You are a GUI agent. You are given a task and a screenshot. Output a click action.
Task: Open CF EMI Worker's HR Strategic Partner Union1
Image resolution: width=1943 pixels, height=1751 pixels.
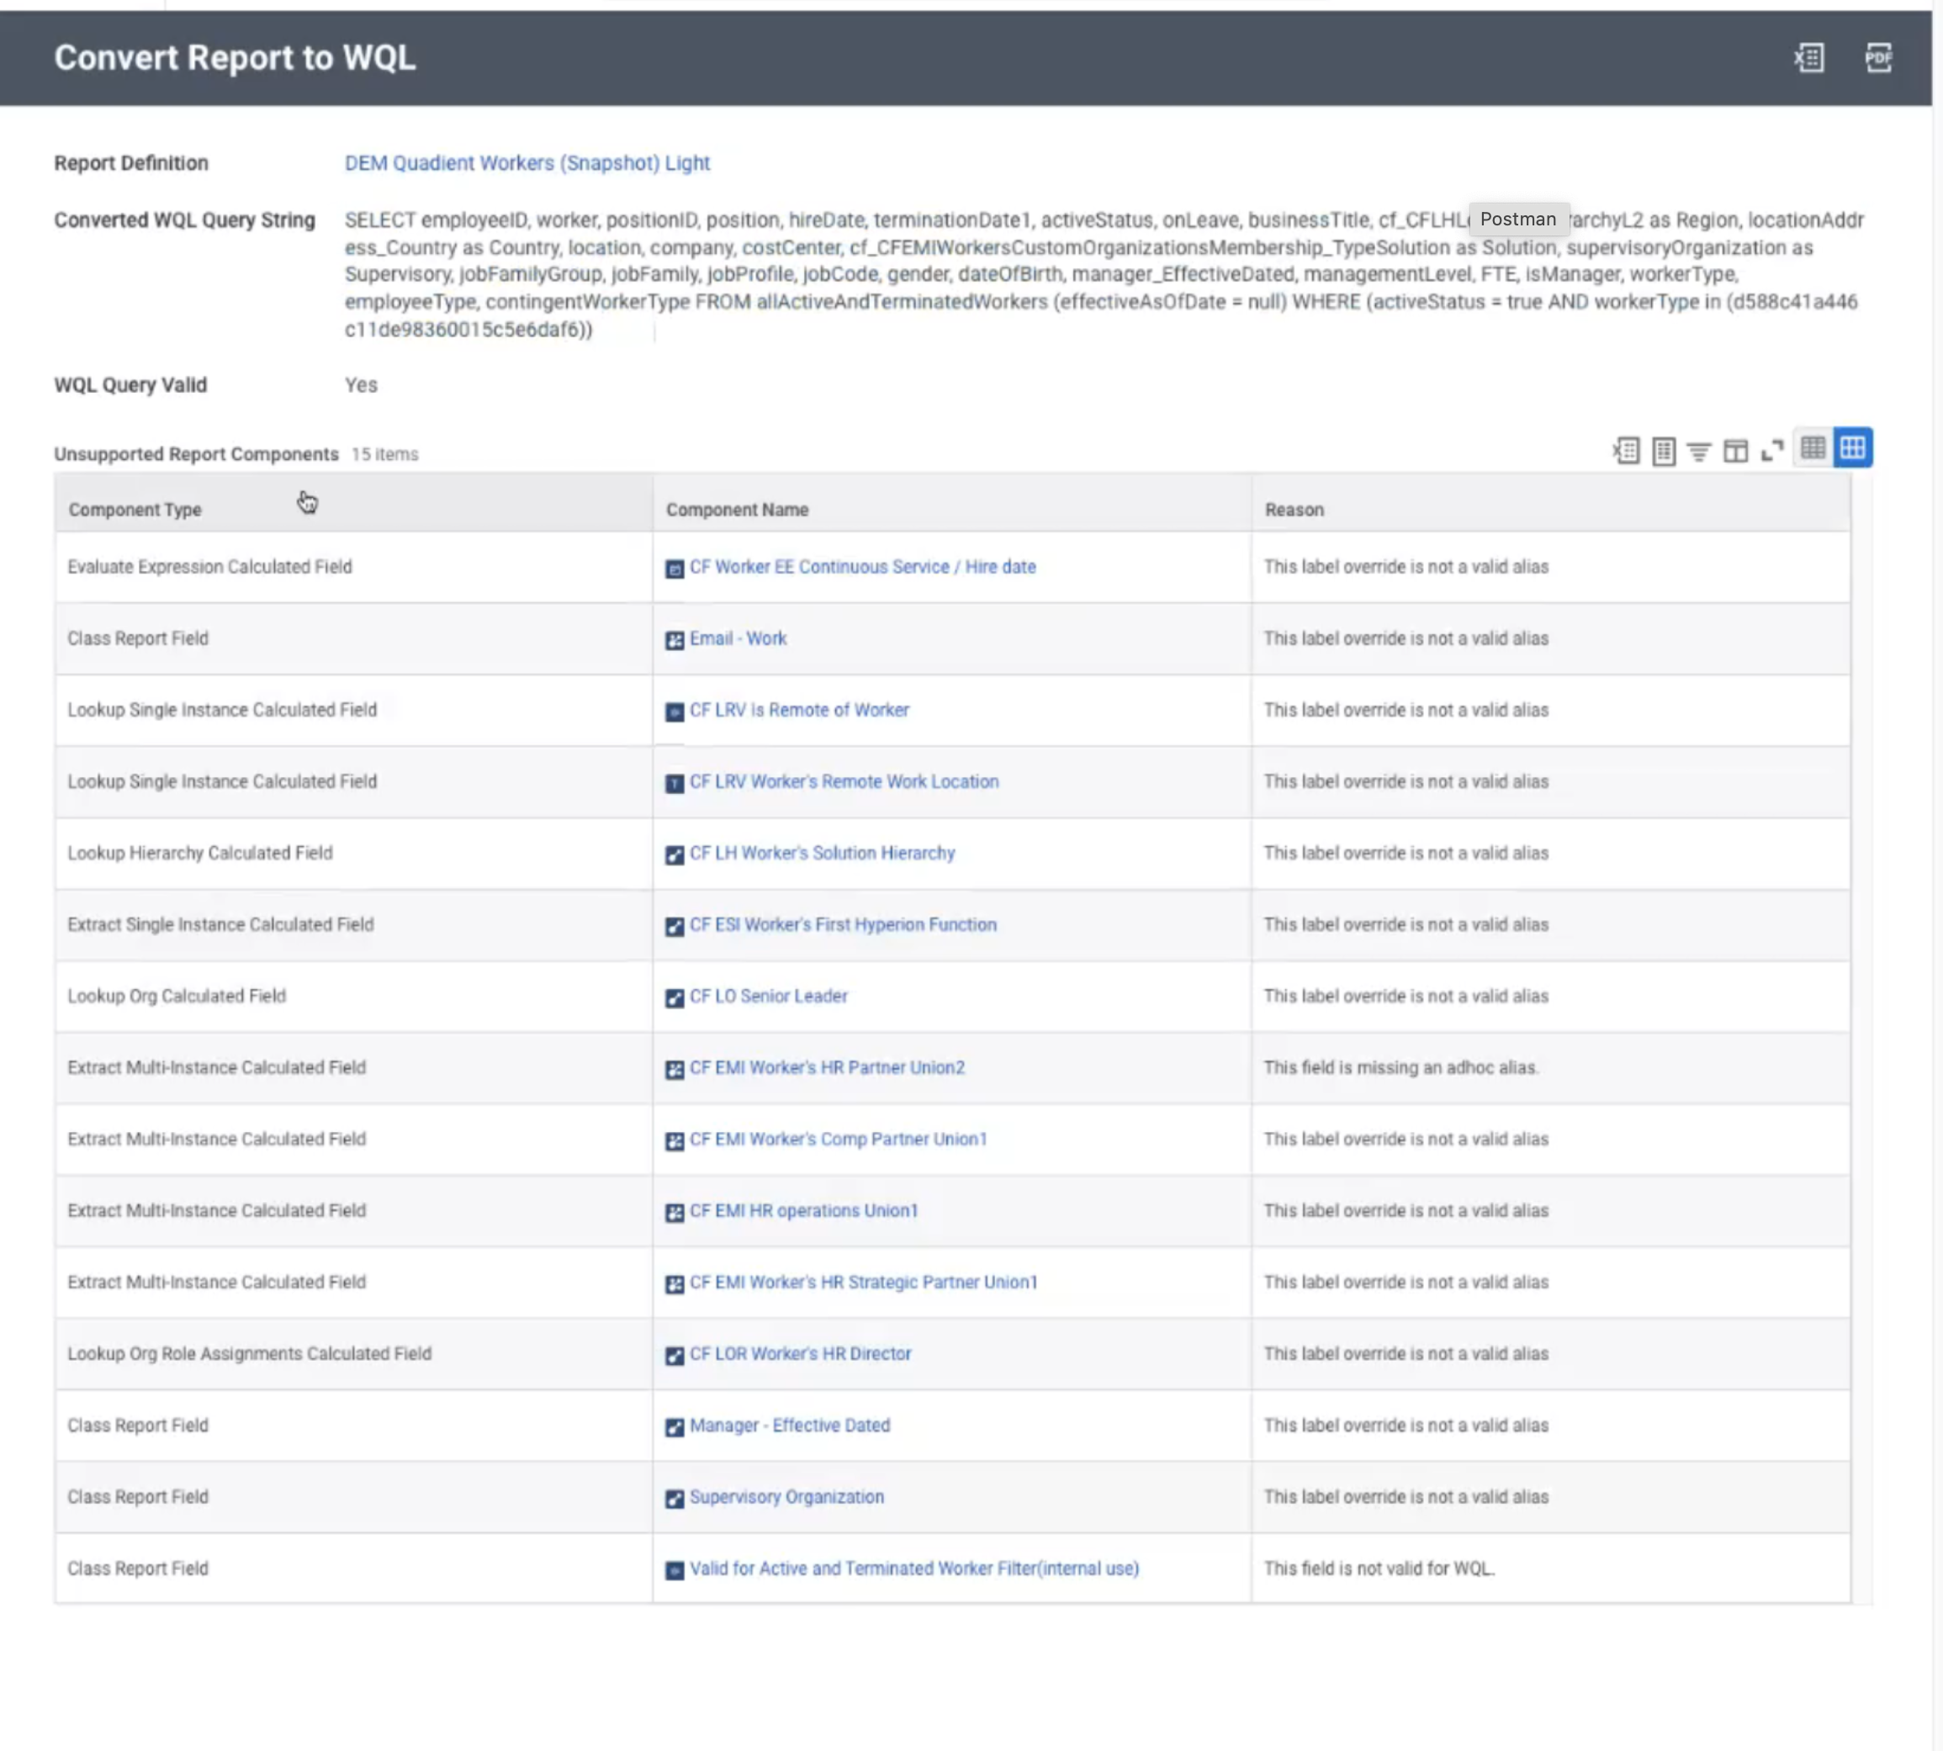click(x=863, y=1283)
